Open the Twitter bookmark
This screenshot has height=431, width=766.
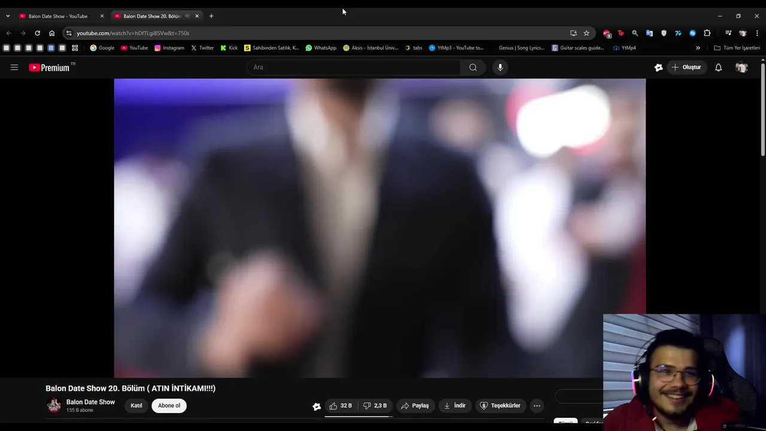point(202,48)
